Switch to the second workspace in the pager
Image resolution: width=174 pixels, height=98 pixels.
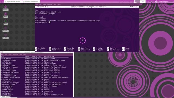pyautogui.click(x=143, y=2)
